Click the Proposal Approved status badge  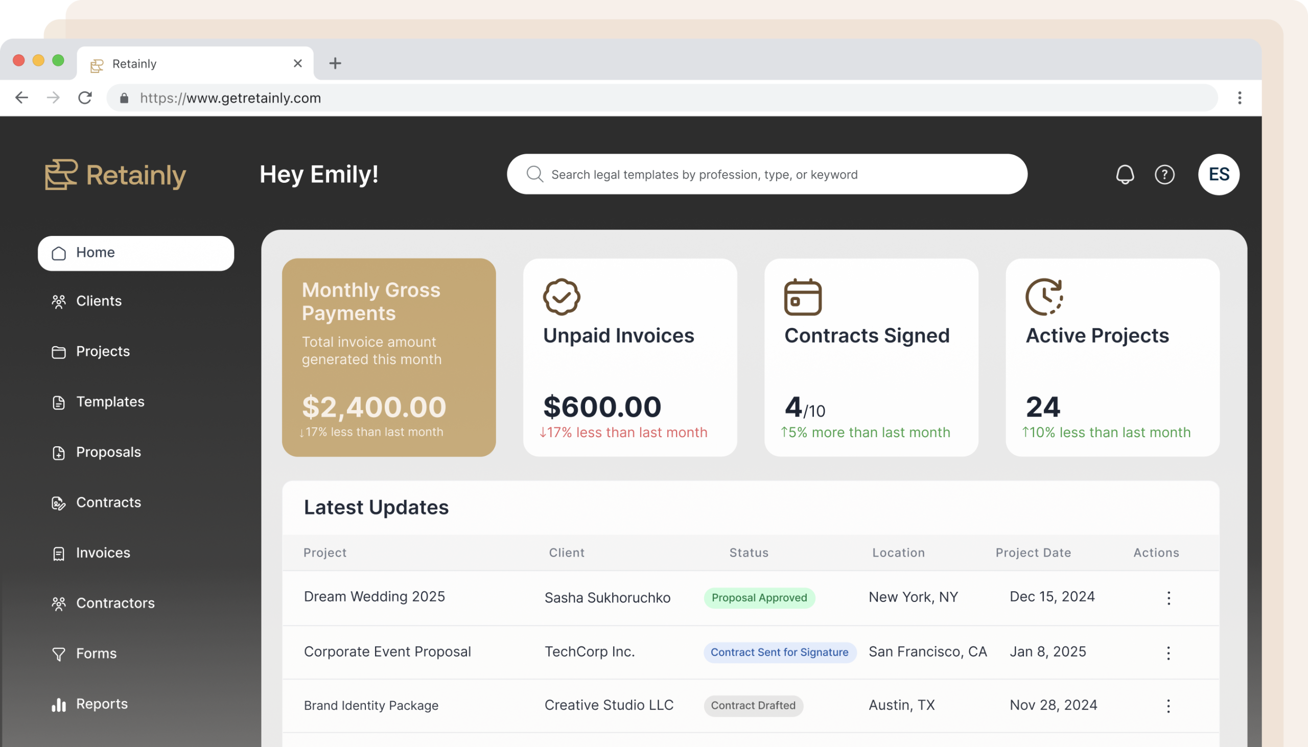click(759, 598)
